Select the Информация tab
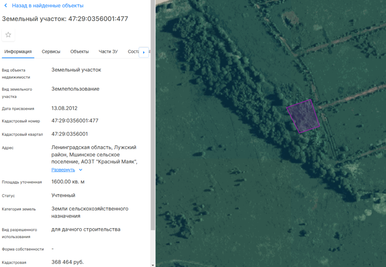This screenshot has width=386, height=267. tap(18, 52)
